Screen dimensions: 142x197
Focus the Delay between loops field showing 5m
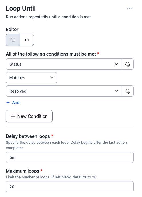pyautogui.click(x=70, y=157)
